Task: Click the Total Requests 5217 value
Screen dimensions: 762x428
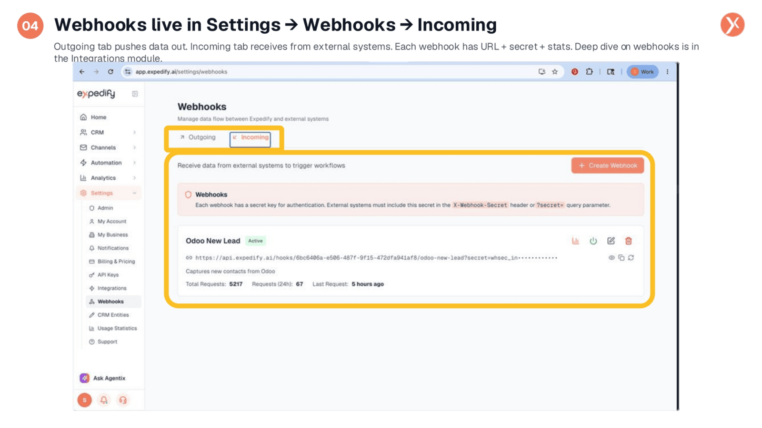Action: click(x=236, y=284)
